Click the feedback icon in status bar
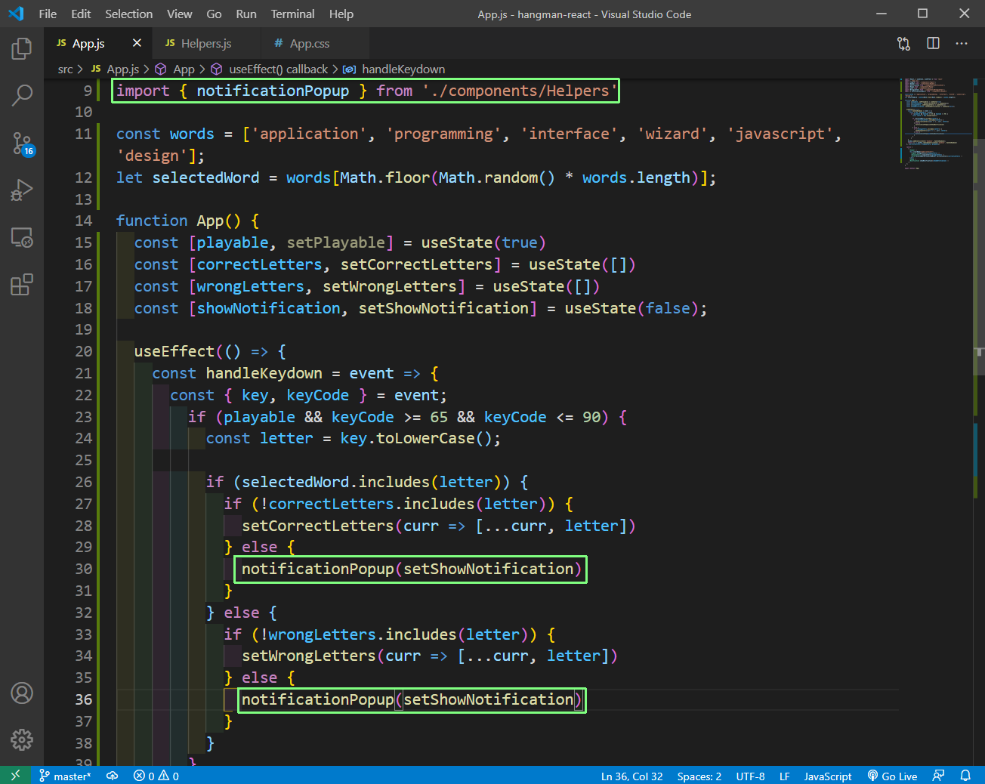Viewport: 985px width, 784px height. click(x=939, y=776)
